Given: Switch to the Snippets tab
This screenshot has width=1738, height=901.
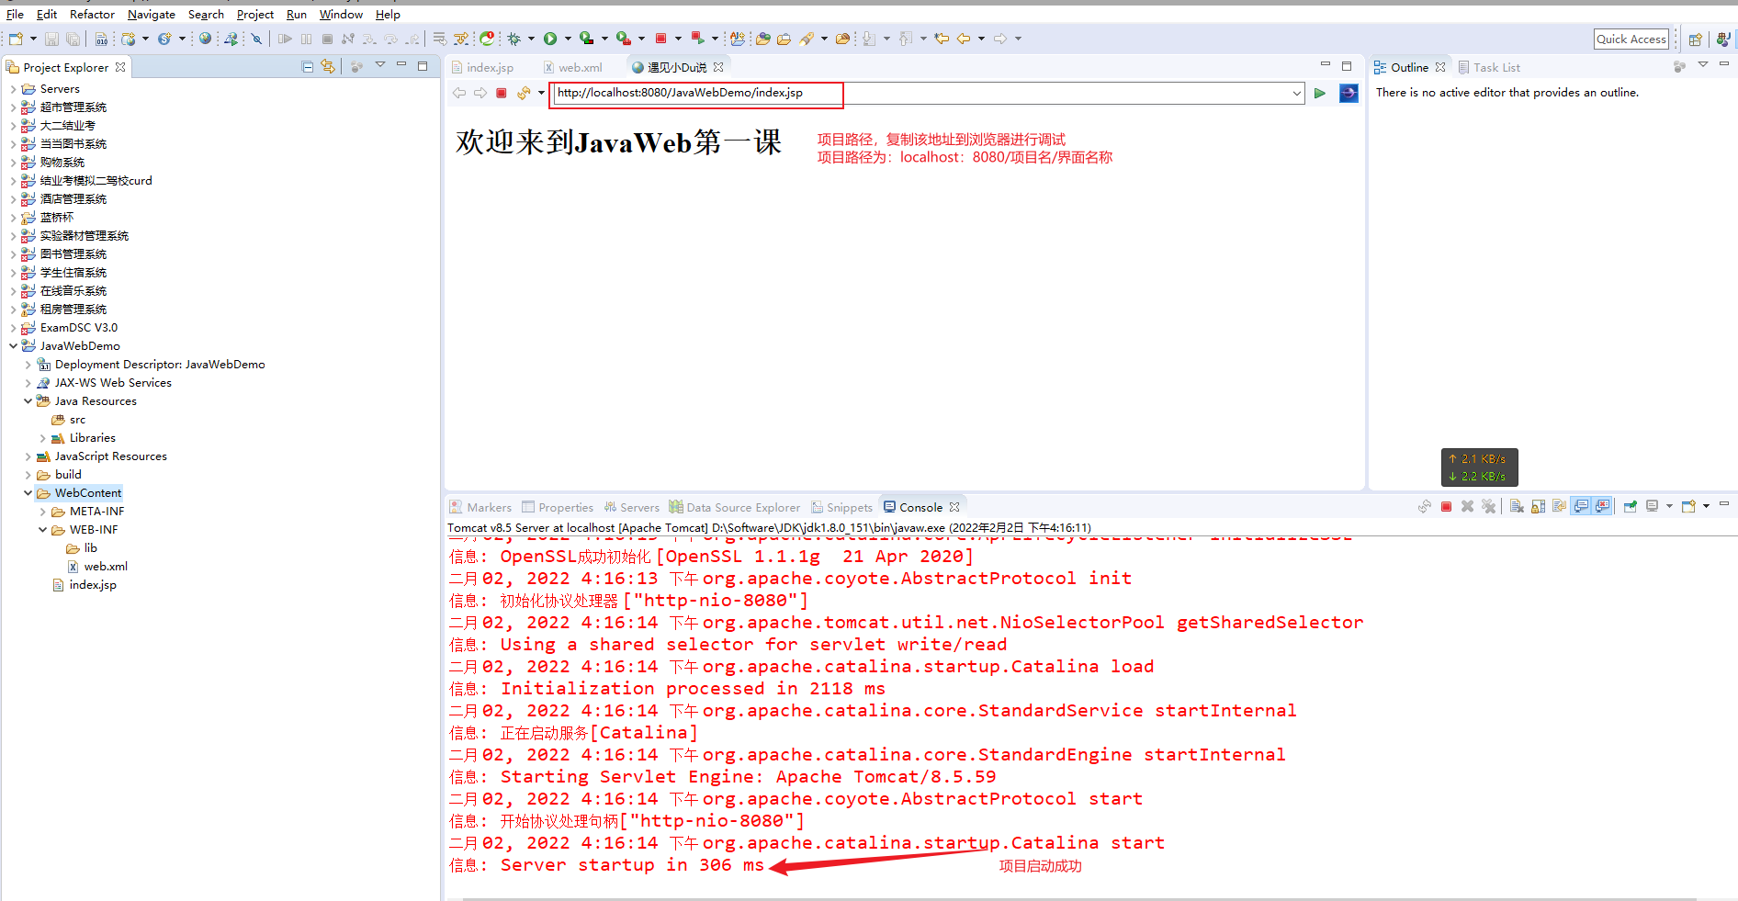Looking at the screenshot, I should pyautogui.click(x=841, y=507).
